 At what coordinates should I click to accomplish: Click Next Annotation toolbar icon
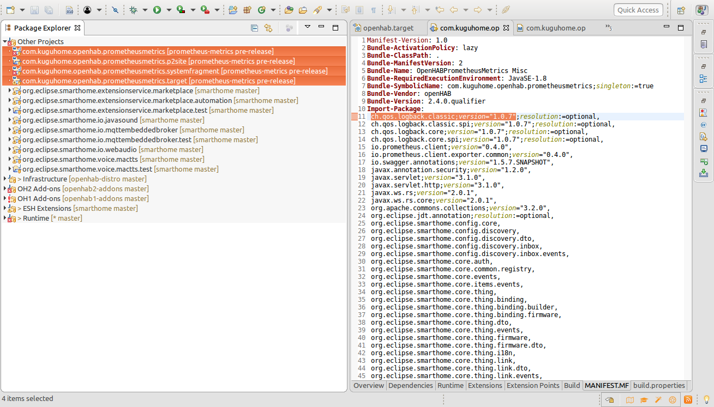391,10
